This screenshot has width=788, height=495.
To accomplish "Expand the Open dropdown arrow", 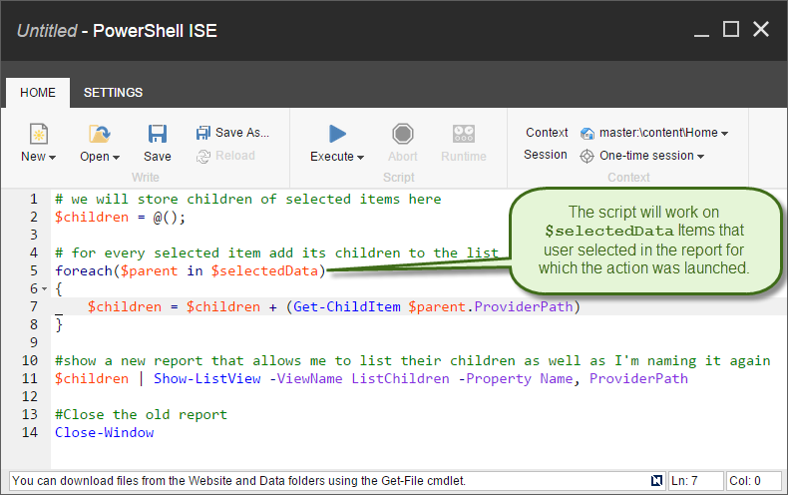I will tap(116, 158).
